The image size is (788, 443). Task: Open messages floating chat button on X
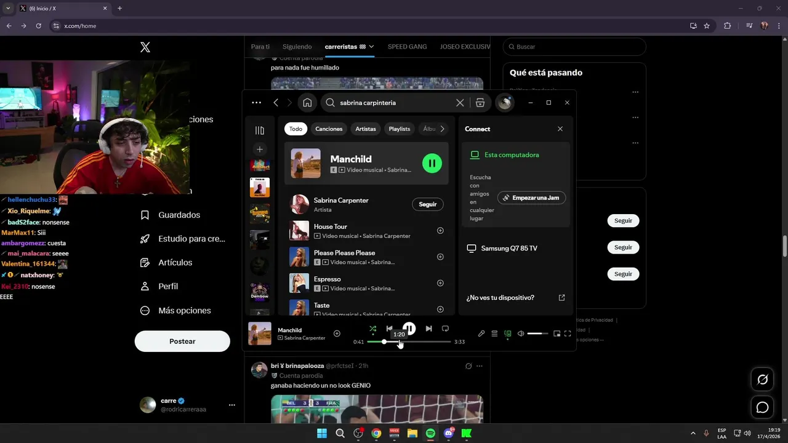(x=762, y=407)
